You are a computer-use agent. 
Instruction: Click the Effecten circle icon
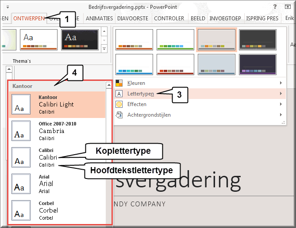(x=119, y=104)
